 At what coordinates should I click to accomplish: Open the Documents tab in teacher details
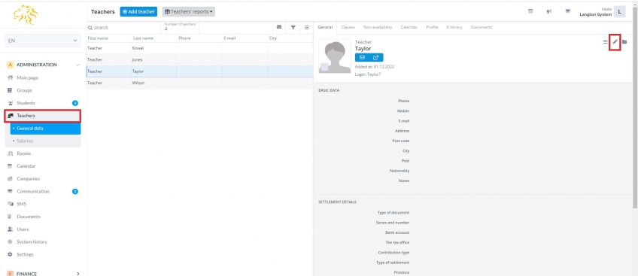[x=482, y=27]
